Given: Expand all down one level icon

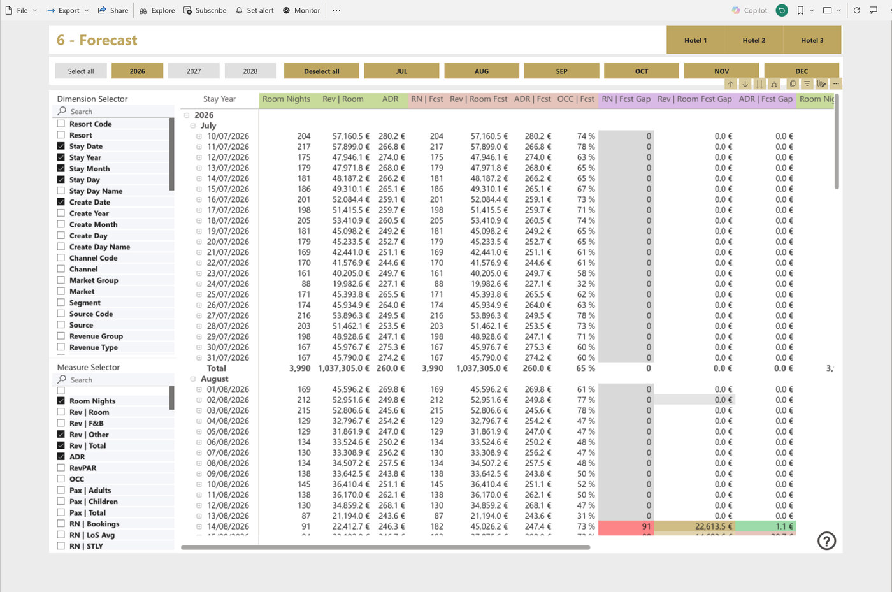Looking at the screenshot, I should pos(773,84).
